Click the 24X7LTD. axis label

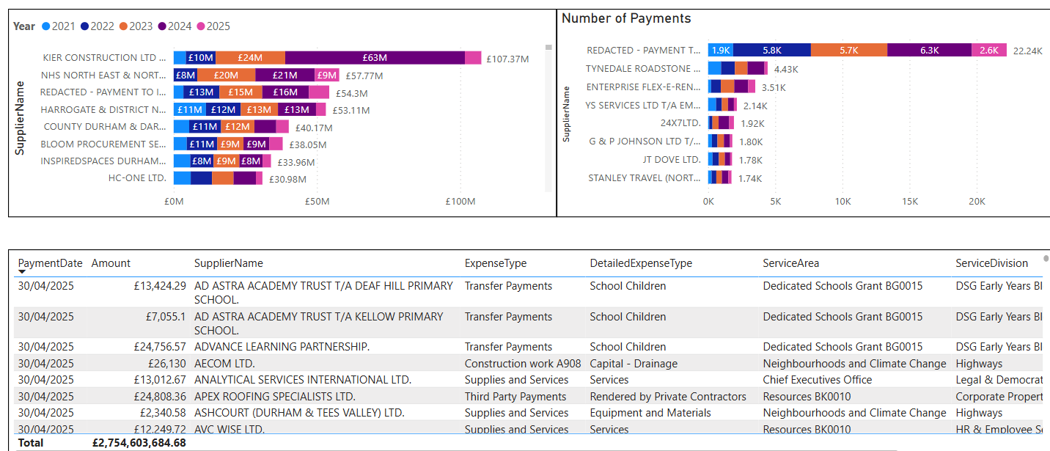[680, 123]
